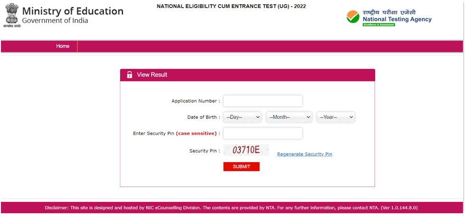465x217 pixels.
Task: Click the Regenerate Security Pin link
Action: pos(304,154)
